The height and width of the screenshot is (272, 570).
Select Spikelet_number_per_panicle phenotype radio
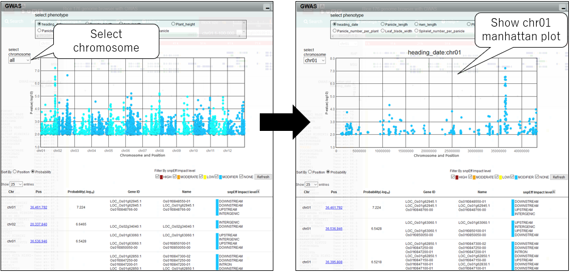(x=416, y=31)
